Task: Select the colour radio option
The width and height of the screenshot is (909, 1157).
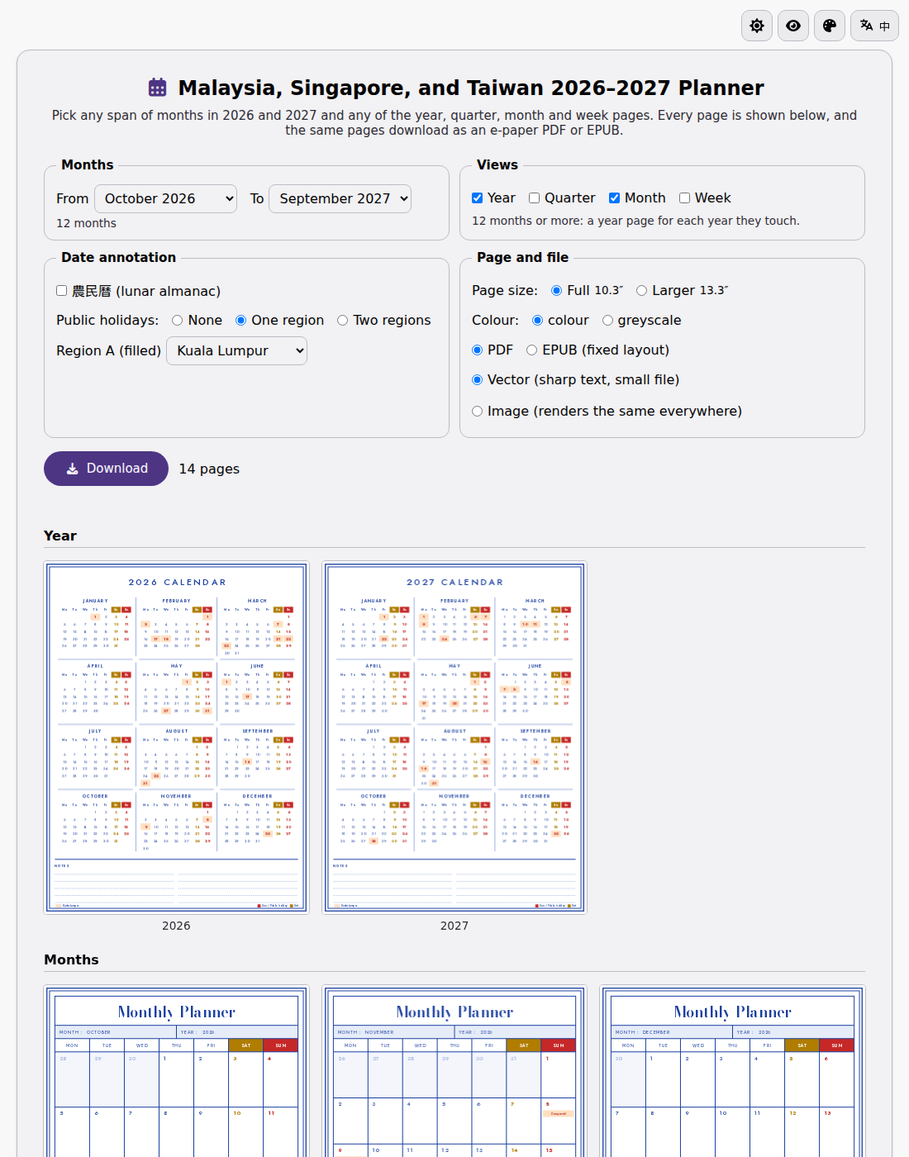Action: click(538, 321)
